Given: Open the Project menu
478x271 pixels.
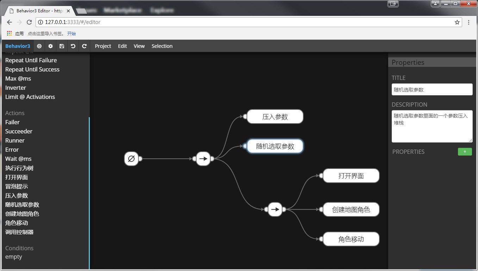Looking at the screenshot, I should click(x=103, y=46).
